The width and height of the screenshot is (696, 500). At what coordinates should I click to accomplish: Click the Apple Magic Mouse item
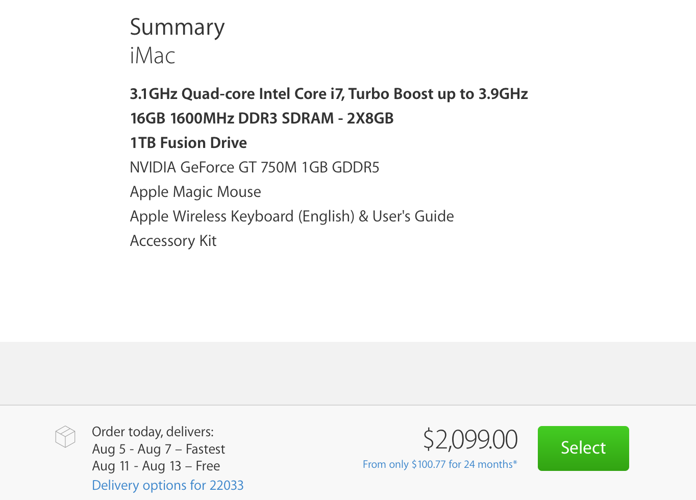point(195,192)
